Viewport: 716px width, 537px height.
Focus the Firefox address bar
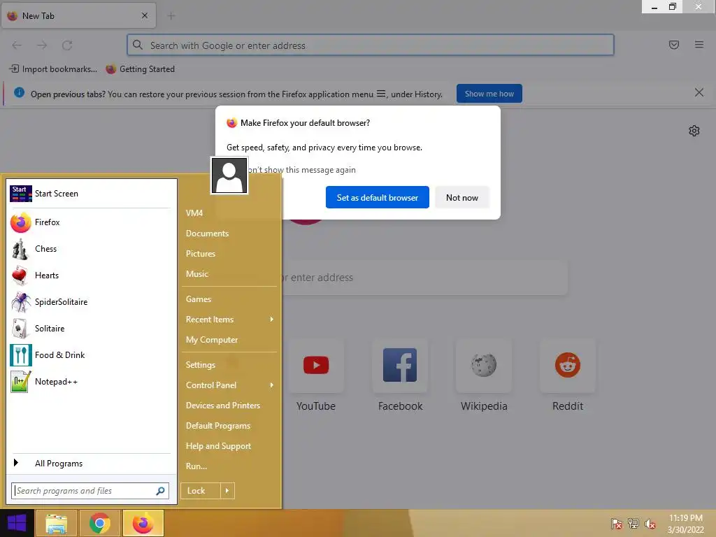point(371,45)
